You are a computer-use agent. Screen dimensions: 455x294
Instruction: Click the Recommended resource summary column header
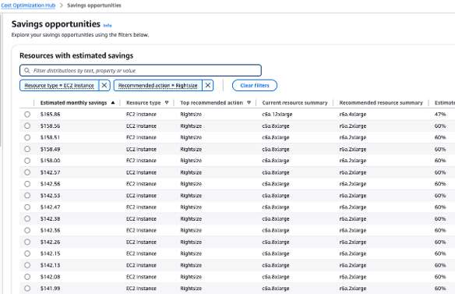pos(381,103)
